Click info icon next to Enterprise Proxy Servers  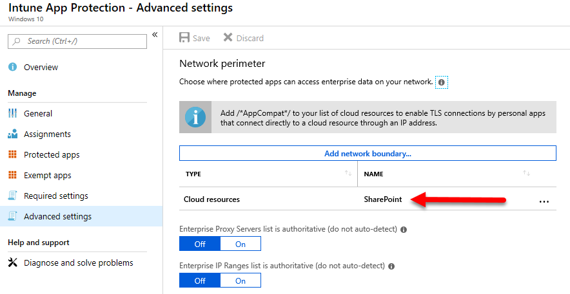(403, 230)
